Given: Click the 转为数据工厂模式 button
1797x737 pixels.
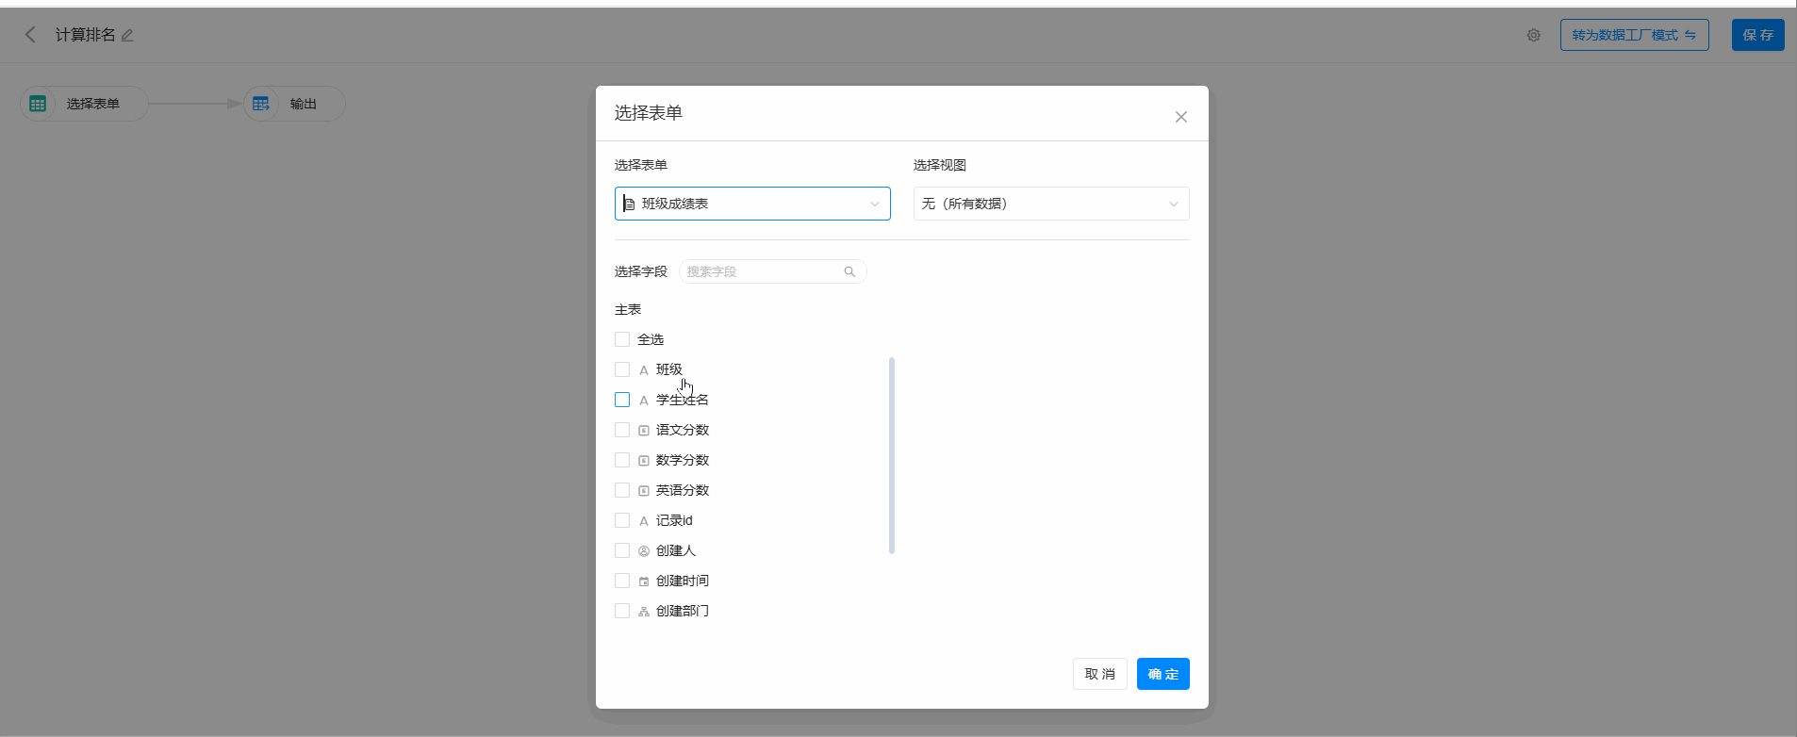Looking at the screenshot, I should pos(1634,35).
